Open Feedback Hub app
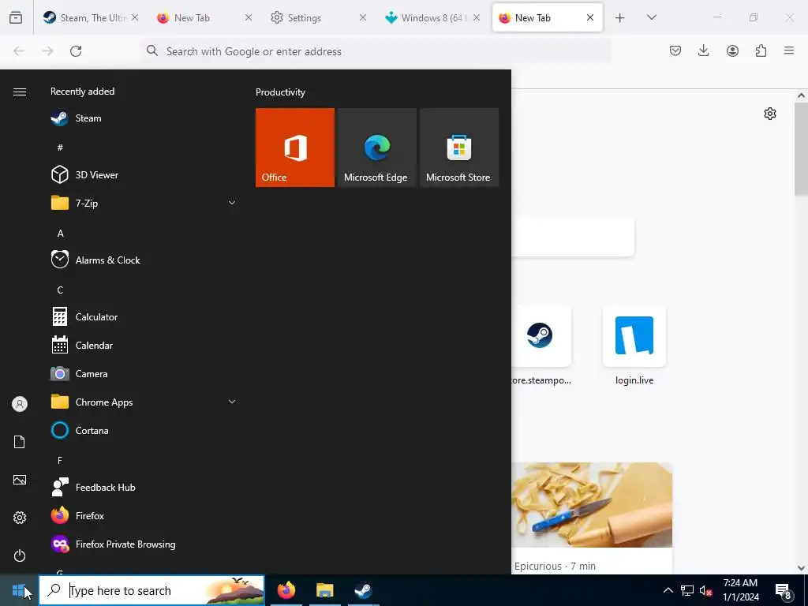The image size is (808, 606). click(144, 487)
